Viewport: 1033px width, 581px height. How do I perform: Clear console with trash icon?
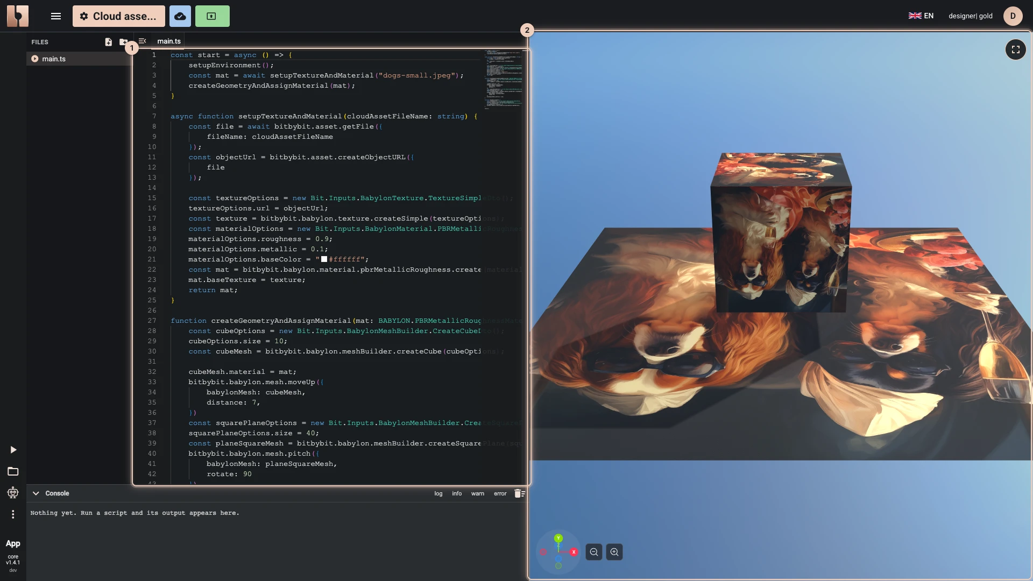(519, 493)
